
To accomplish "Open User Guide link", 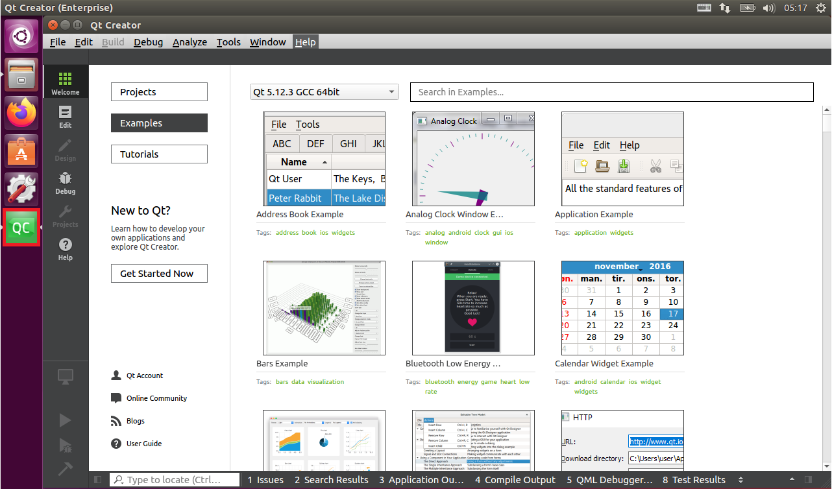I will click(136, 444).
